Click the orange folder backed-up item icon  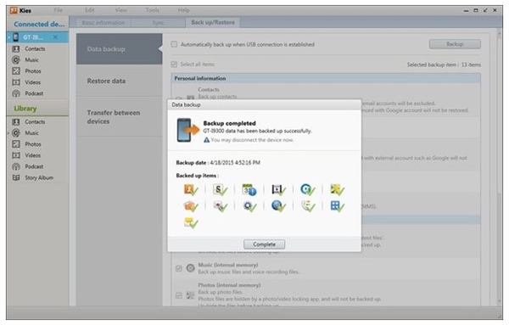[x=191, y=206]
